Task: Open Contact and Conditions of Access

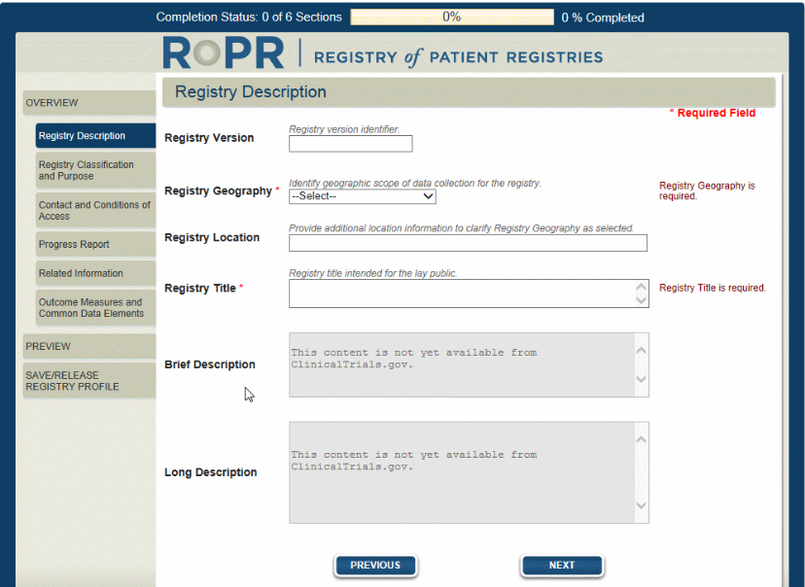Action: (x=95, y=210)
